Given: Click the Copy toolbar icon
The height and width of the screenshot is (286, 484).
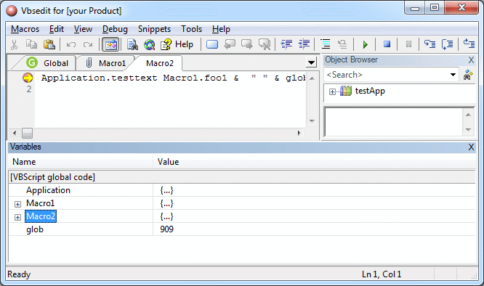Looking at the screenshot, I should click(31, 44).
